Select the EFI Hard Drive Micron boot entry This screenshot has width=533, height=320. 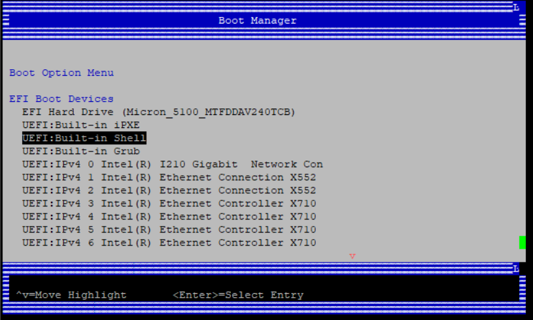coord(159,112)
